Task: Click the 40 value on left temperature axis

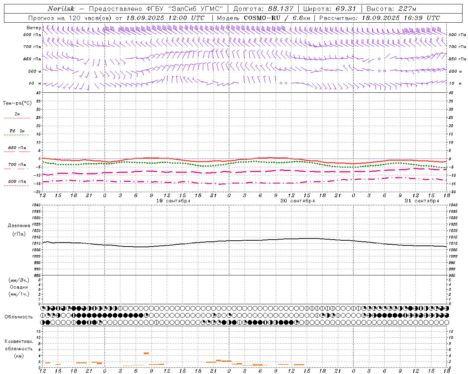Action: click(38, 93)
